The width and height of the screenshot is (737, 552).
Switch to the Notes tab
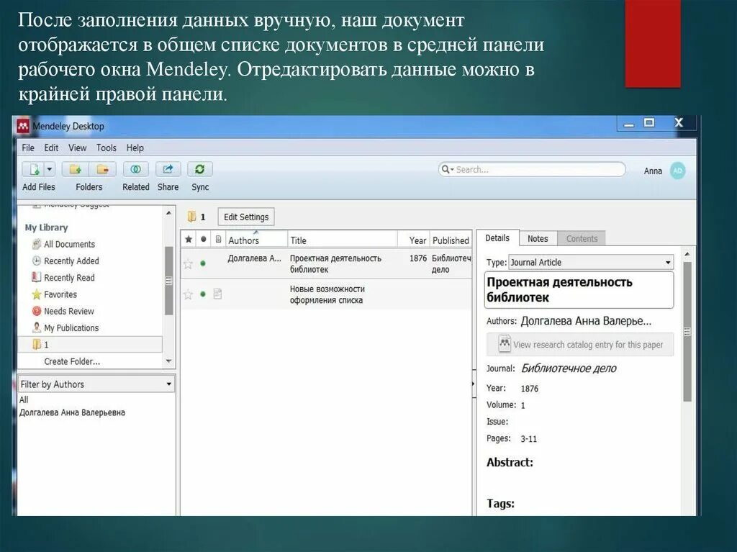538,238
